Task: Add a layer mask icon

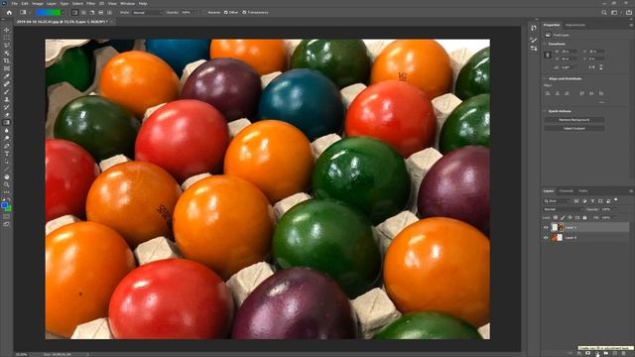Action: (588, 353)
